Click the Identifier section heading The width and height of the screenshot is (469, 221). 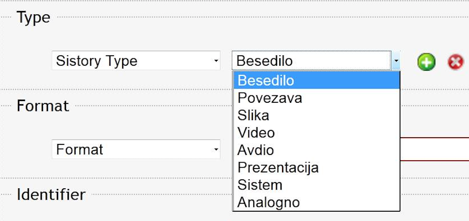click(51, 195)
